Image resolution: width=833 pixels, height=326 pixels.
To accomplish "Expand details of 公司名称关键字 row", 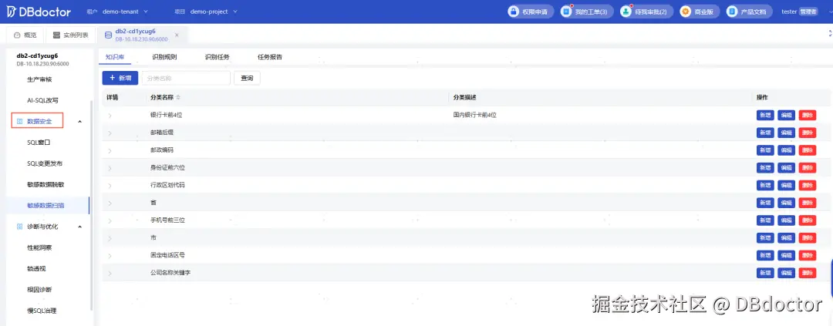I will pyautogui.click(x=110, y=274).
